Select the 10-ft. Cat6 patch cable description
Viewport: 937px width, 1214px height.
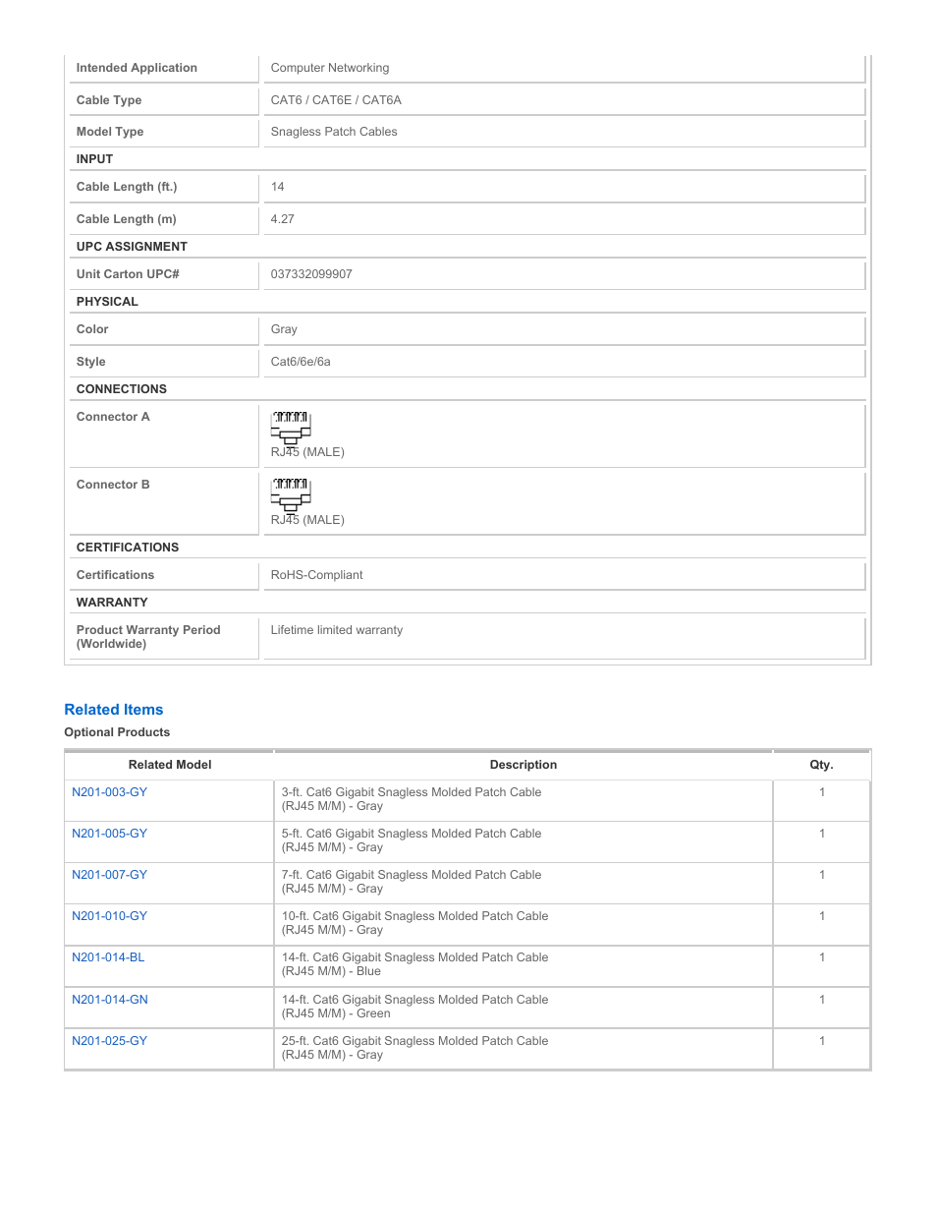click(x=415, y=923)
